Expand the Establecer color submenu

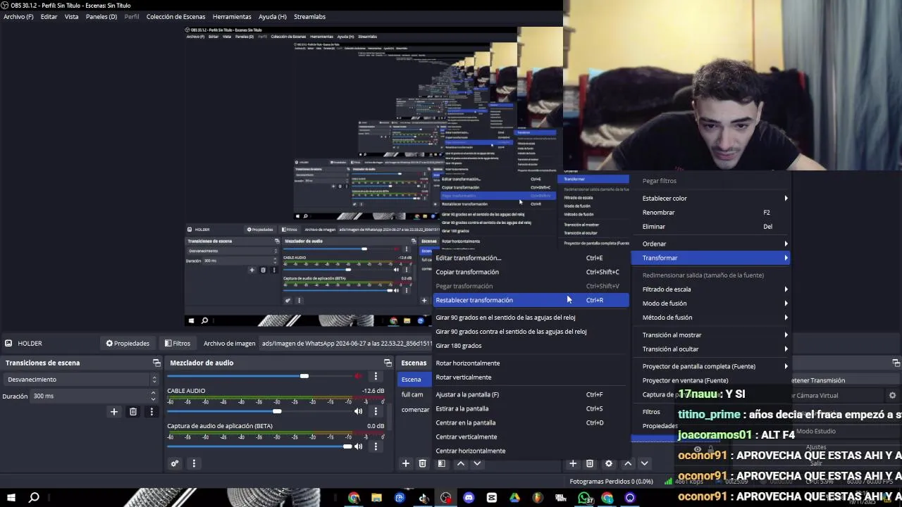(710, 199)
